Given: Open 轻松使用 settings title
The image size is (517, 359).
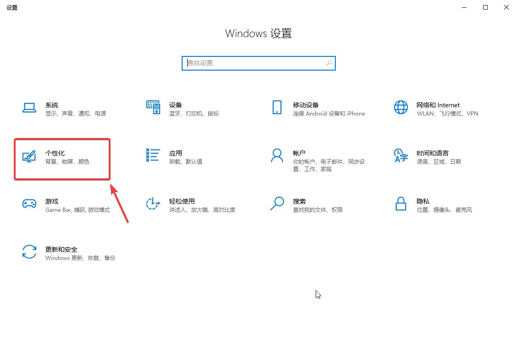Looking at the screenshot, I should click(182, 201).
